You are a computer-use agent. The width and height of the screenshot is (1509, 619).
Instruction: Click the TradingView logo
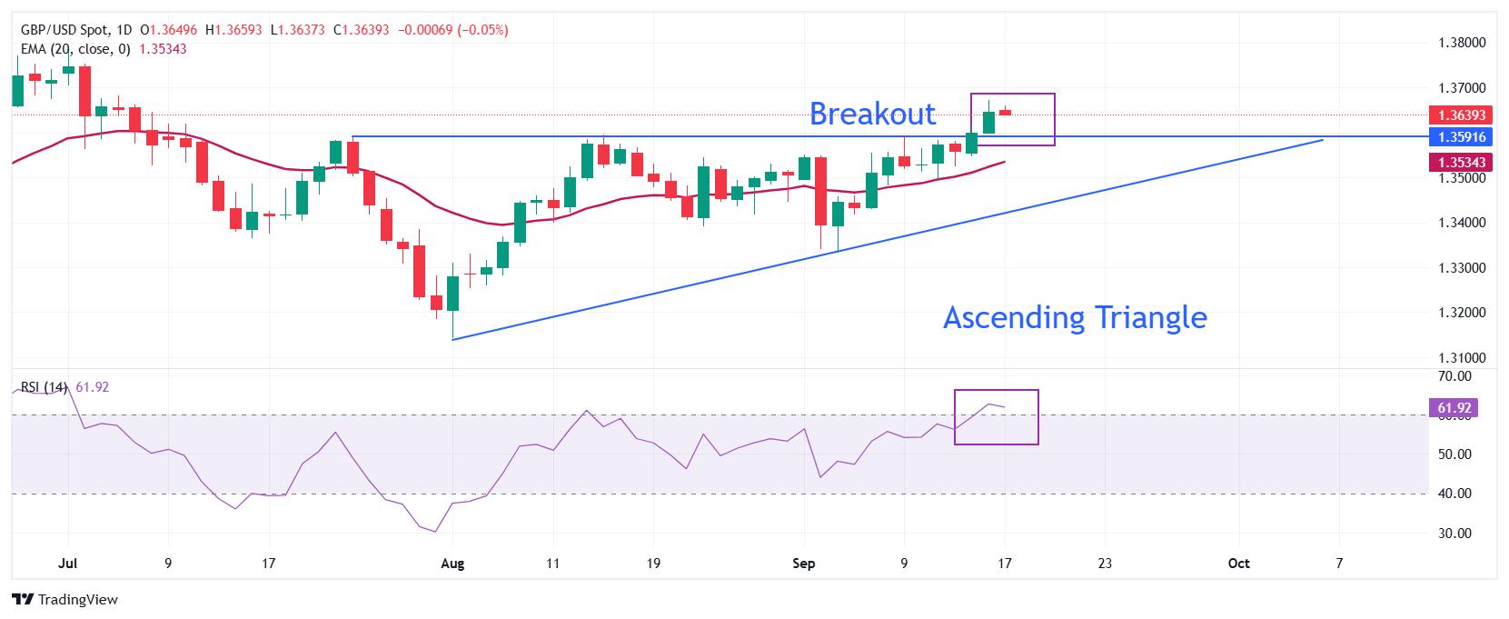pyautogui.click(x=65, y=600)
